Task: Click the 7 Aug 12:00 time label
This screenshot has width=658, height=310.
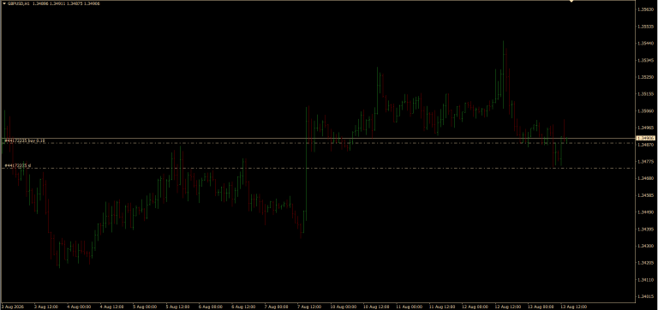Action: click(309, 307)
